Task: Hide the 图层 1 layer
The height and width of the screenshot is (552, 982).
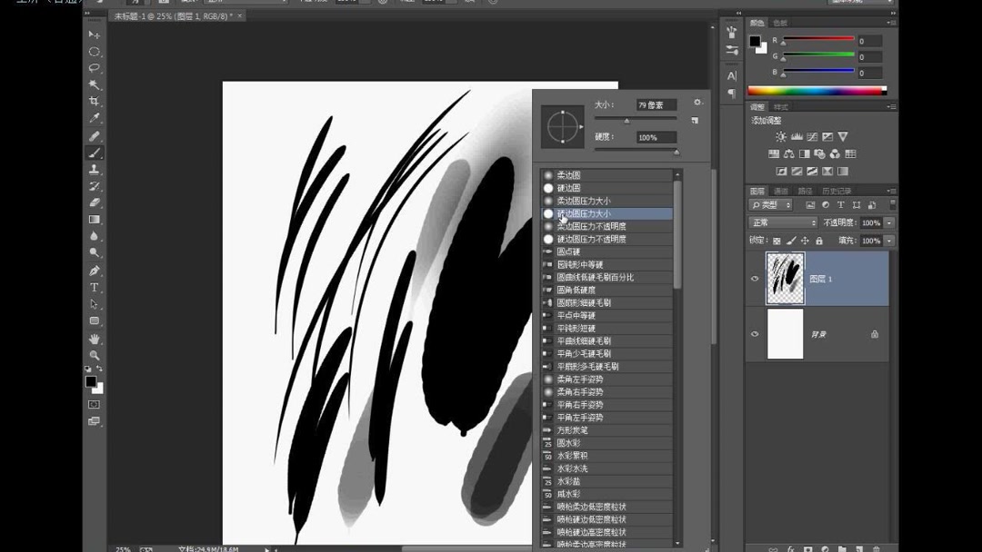Action: pos(755,279)
